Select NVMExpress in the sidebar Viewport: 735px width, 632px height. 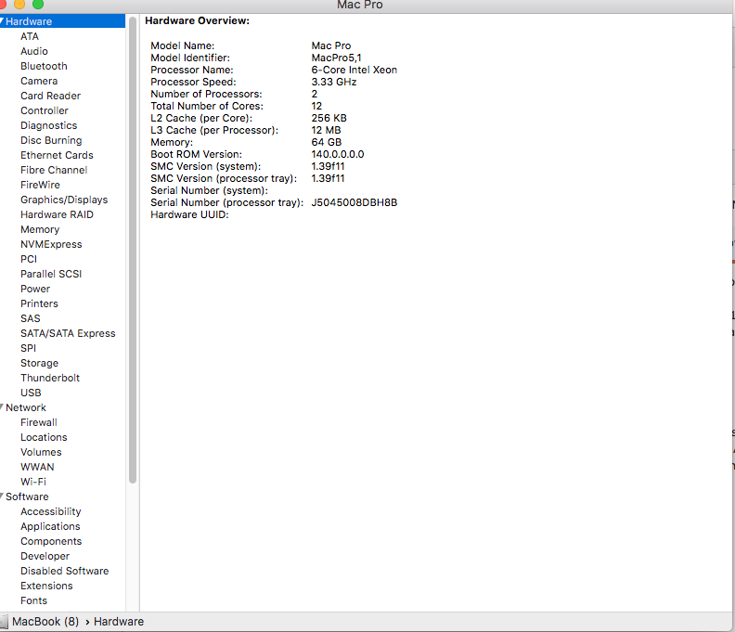click(x=51, y=244)
